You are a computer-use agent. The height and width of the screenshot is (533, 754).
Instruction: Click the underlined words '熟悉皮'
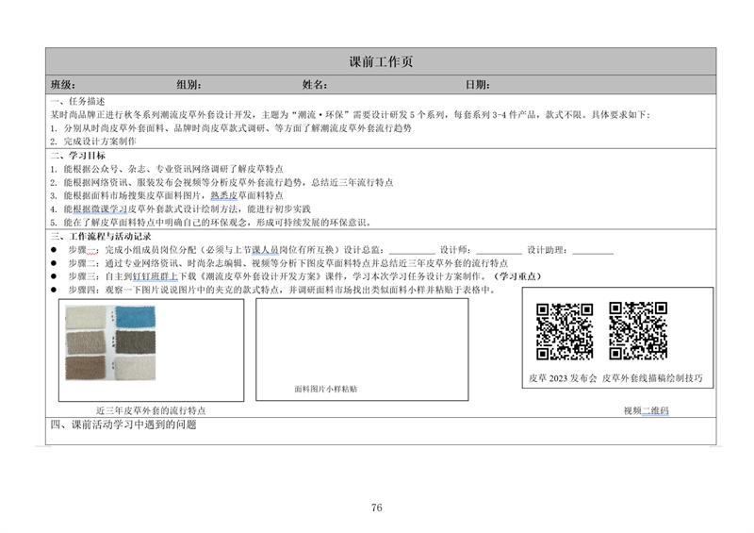click(224, 195)
